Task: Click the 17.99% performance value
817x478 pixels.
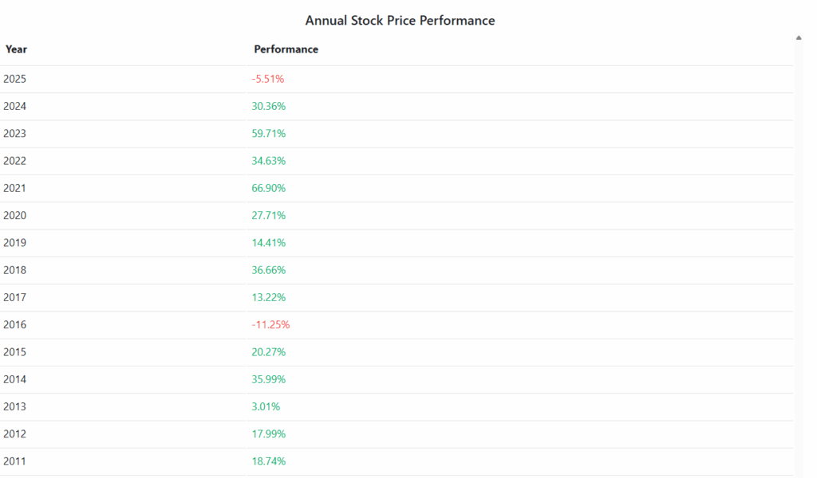Action: (268, 434)
